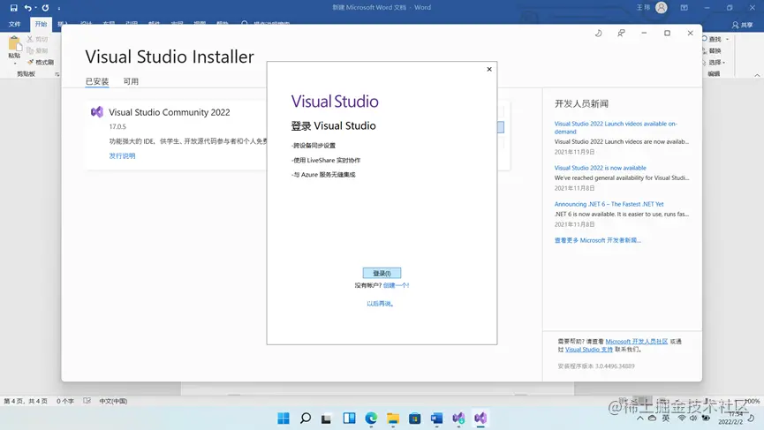
Task: Collapse the Word ribbon with the chevron
Action: 757,75
